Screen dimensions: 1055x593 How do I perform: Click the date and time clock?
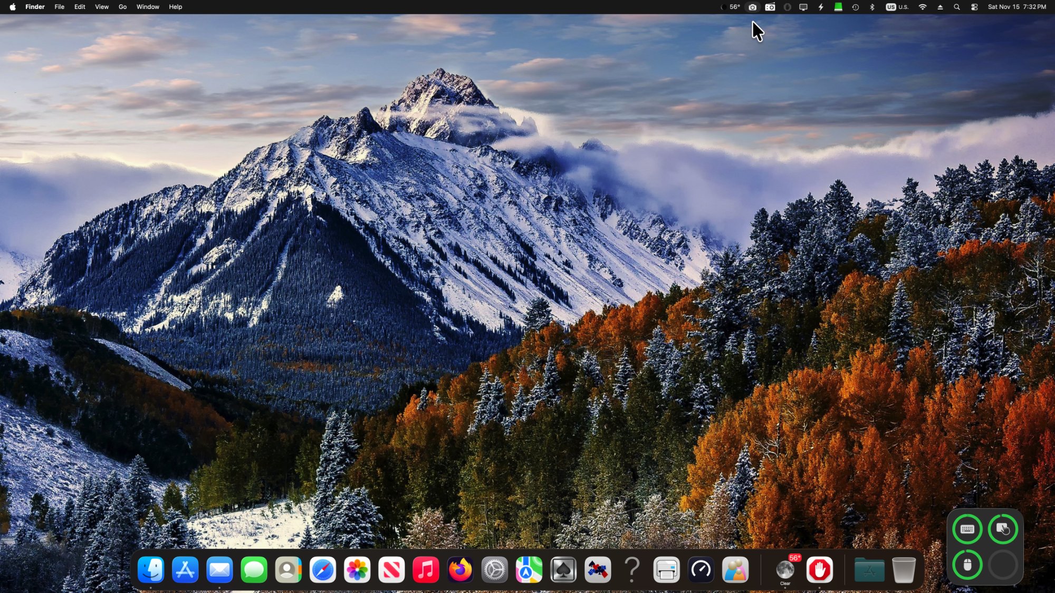tap(1016, 7)
